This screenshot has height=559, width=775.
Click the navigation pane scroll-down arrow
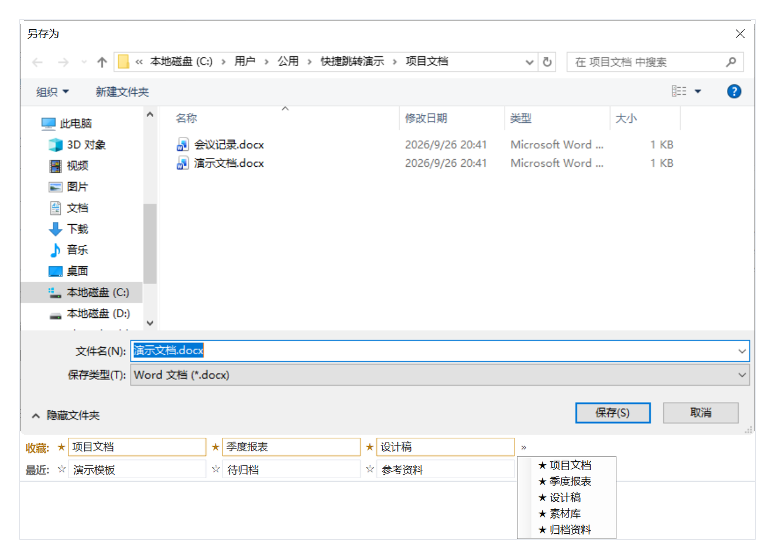150,323
